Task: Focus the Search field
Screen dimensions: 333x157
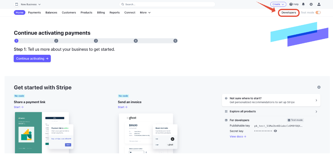Action: (167, 4)
